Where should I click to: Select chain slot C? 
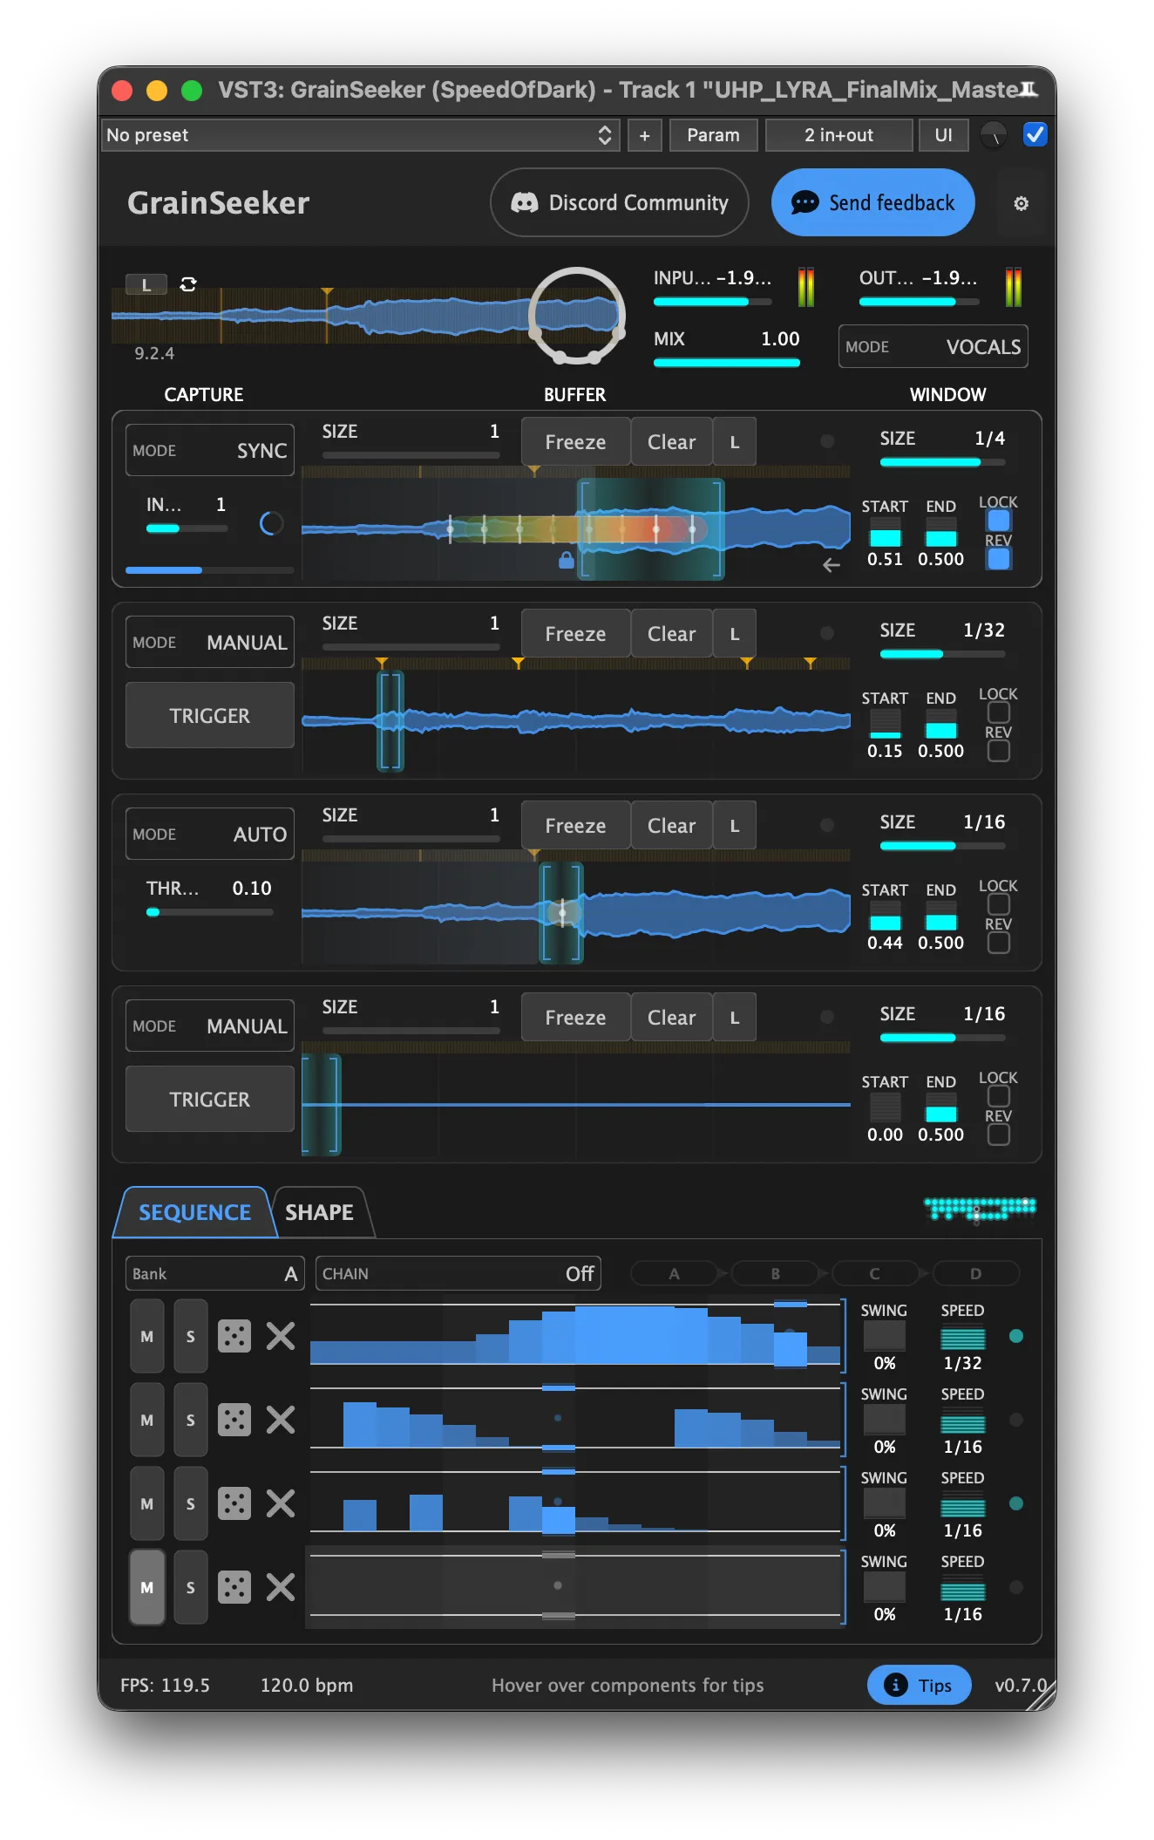coord(875,1273)
